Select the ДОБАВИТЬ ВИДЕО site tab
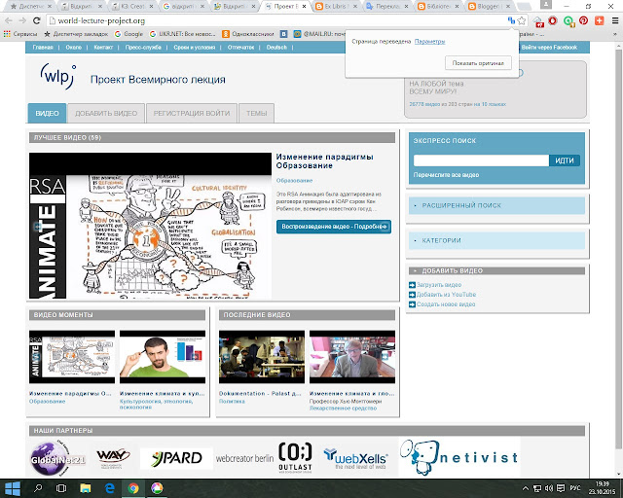The width and height of the screenshot is (623, 498). point(106,113)
